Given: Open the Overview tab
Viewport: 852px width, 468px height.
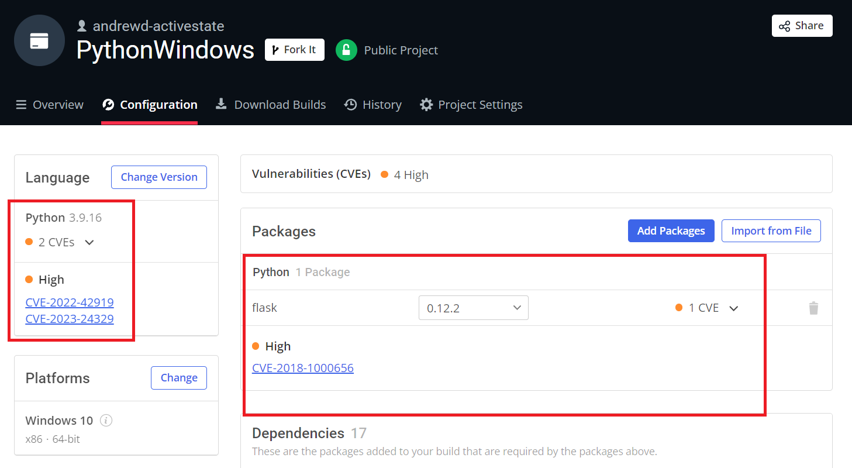Looking at the screenshot, I should coord(50,105).
